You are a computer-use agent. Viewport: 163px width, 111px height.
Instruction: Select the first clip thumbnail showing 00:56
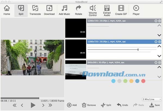click(x=76, y=28)
